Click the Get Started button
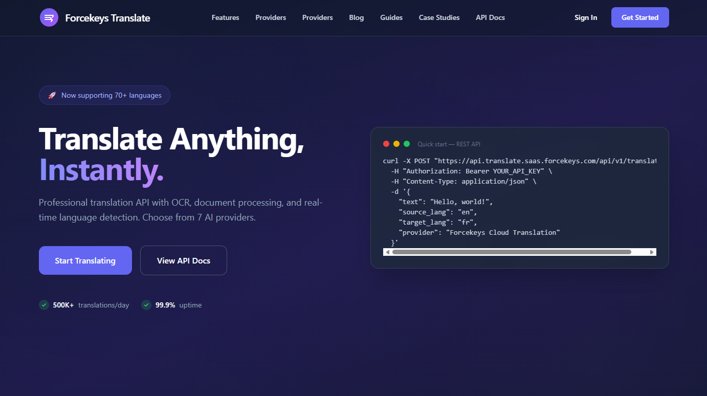This screenshot has width=707, height=396. coord(640,17)
